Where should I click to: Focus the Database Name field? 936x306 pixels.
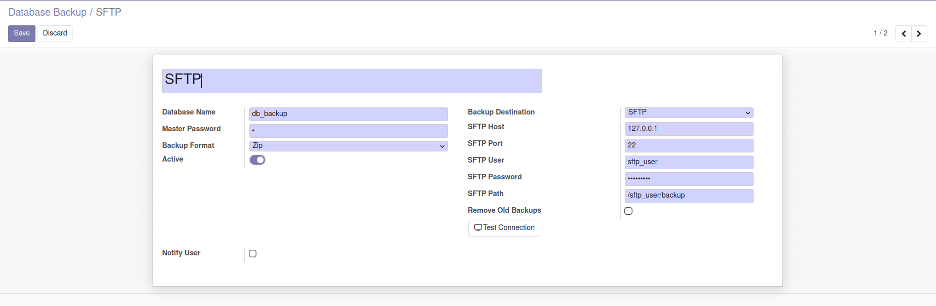tap(349, 114)
